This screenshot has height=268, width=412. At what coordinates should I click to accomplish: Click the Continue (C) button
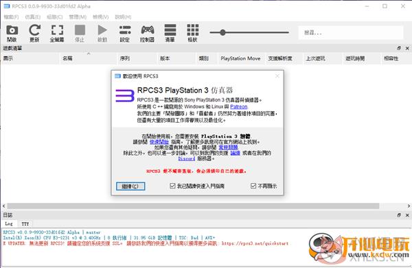click(x=130, y=186)
